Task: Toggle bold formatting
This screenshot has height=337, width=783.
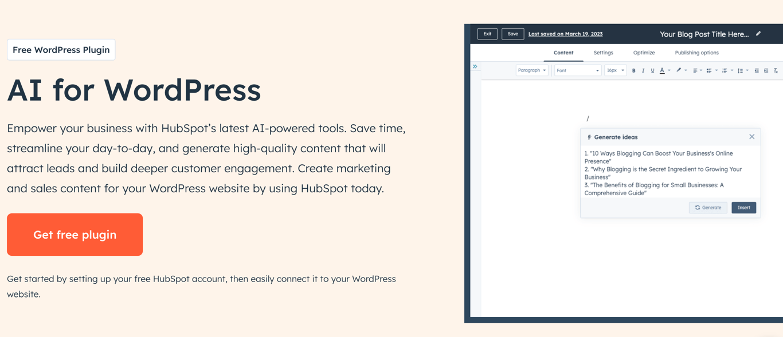Action: pos(634,70)
